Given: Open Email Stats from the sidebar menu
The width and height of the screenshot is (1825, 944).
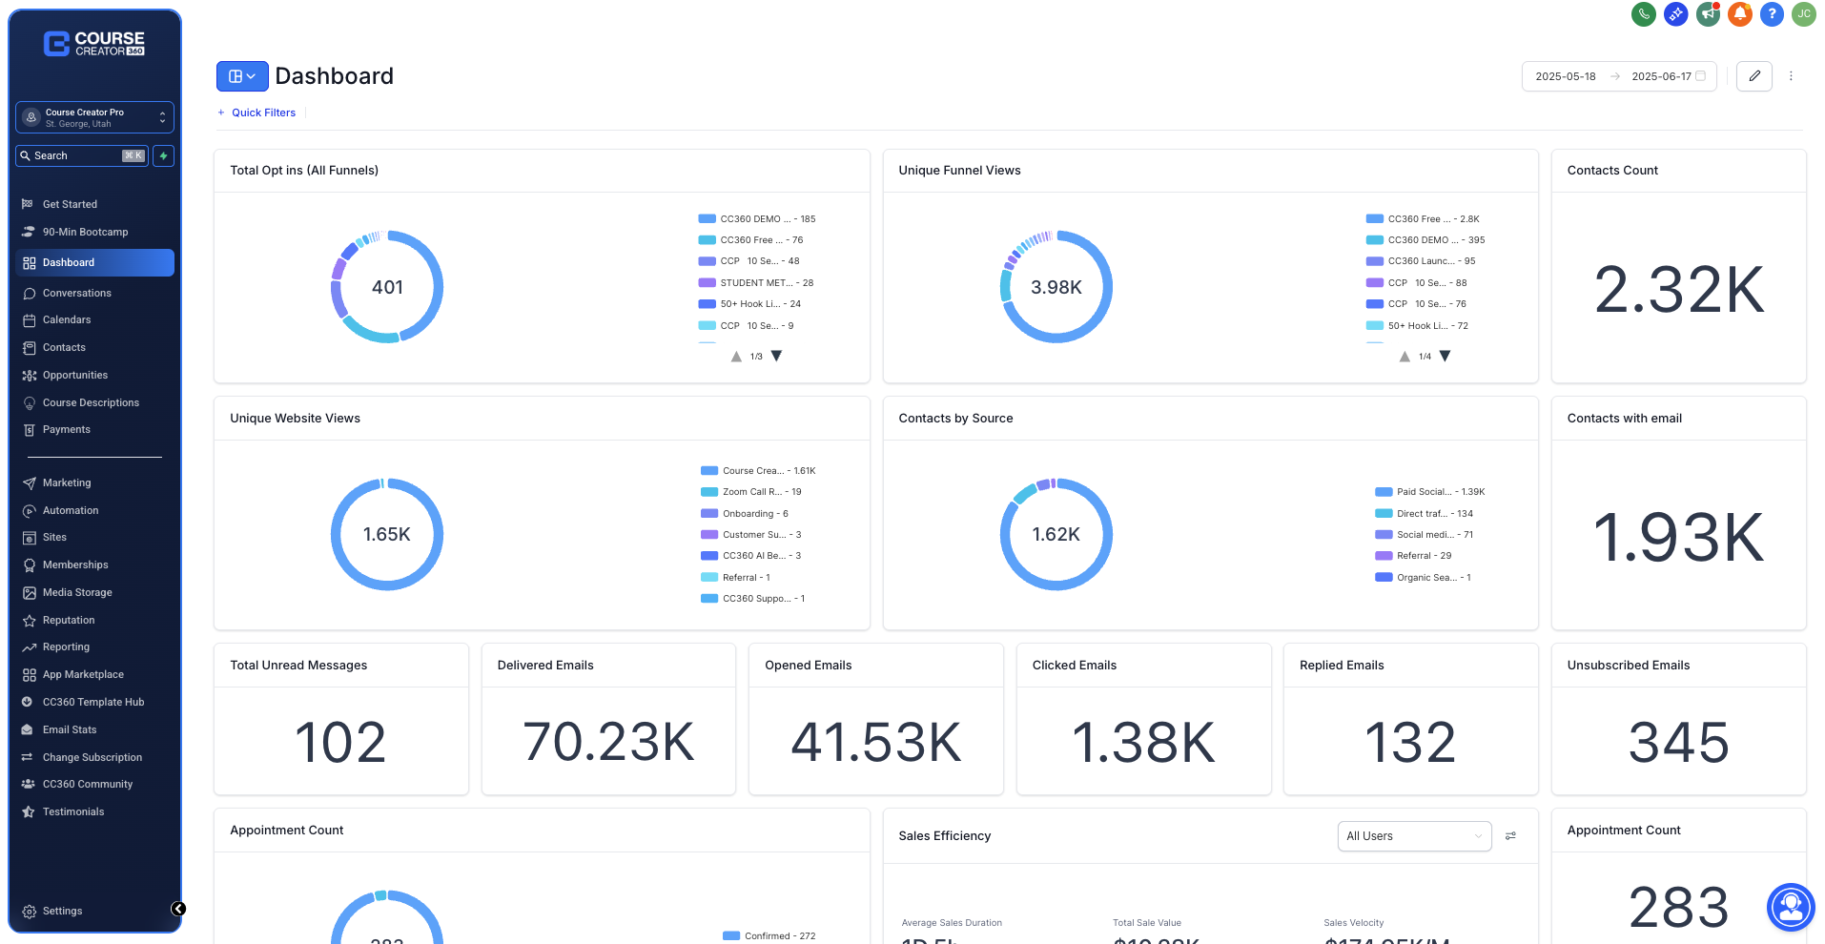Looking at the screenshot, I should pyautogui.click(x=70, y=729).
